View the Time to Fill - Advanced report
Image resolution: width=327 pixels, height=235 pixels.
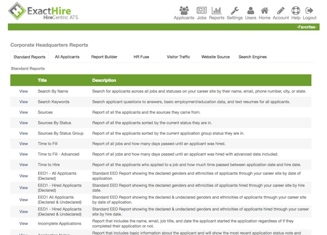(23, 154)
